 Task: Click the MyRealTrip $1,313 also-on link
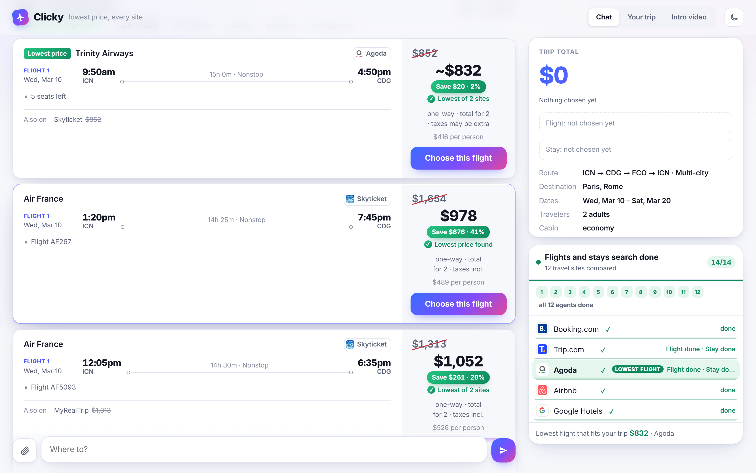(x=82, y=411)
